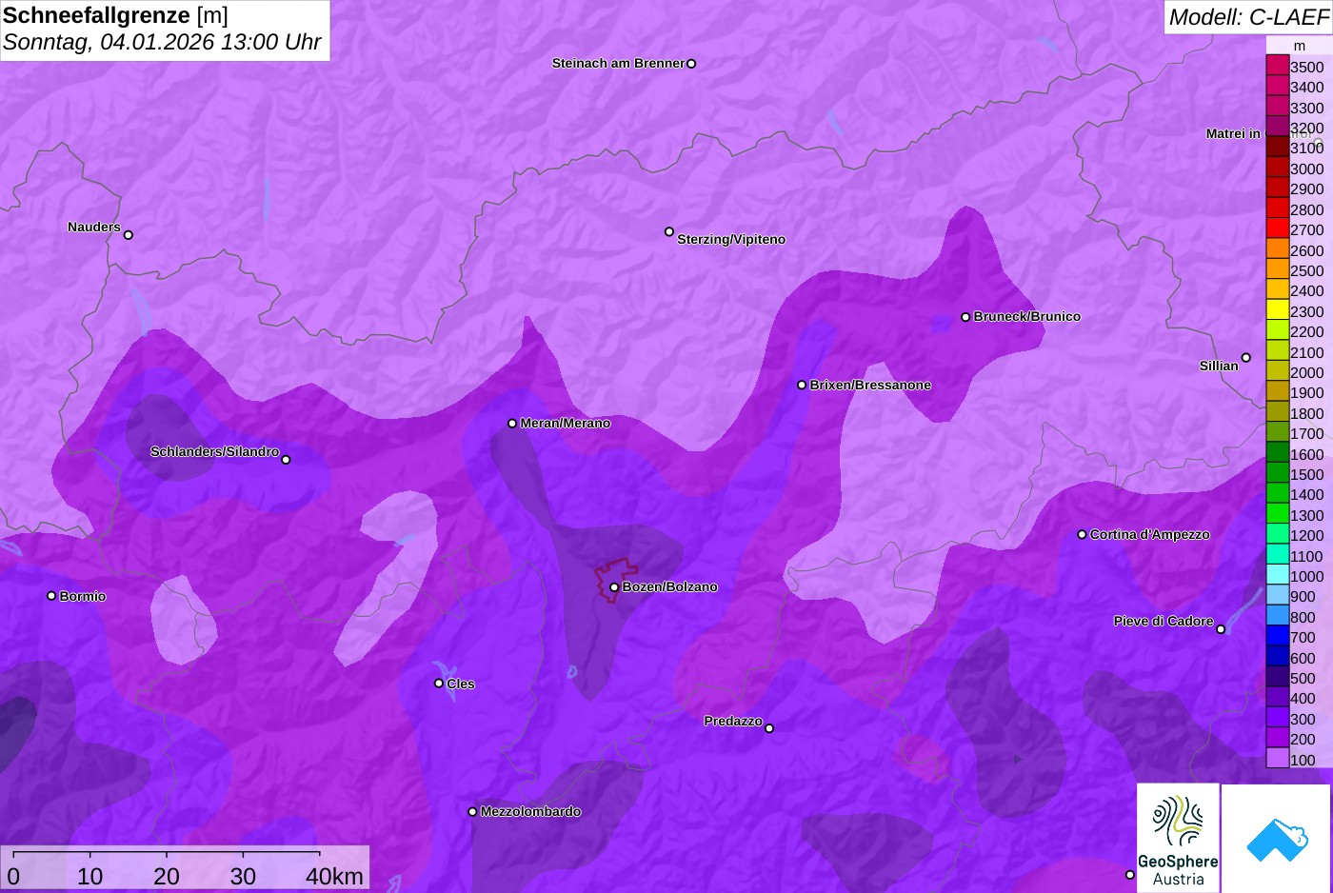This screenshot has width=1333, height=893.
Task: Click the Nauders location marker
Action: [x=129, y=235]
